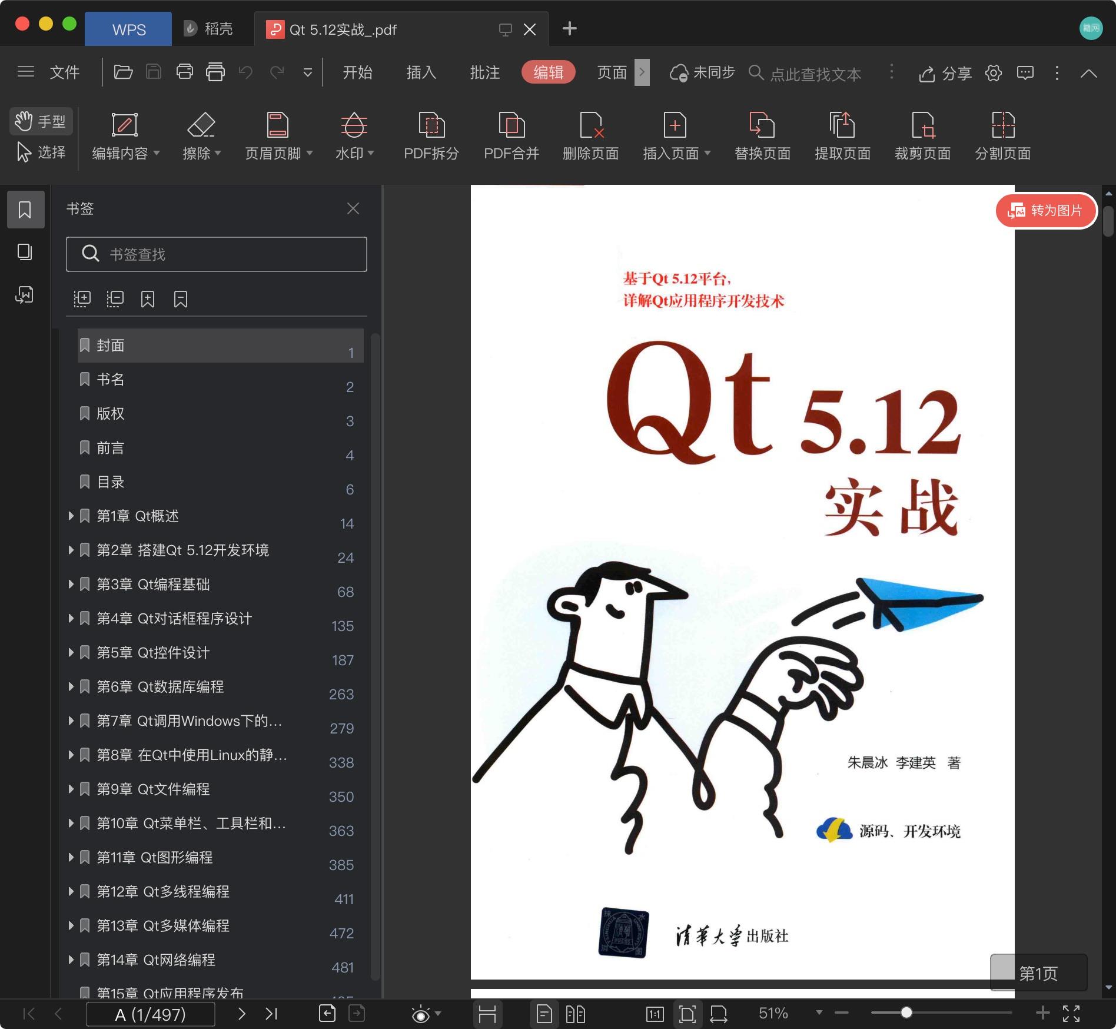This screenshot has height=1029, width=1116.
Task: Add a new bookmark icon
Action: pyautogui.click(x=148, y=299)
